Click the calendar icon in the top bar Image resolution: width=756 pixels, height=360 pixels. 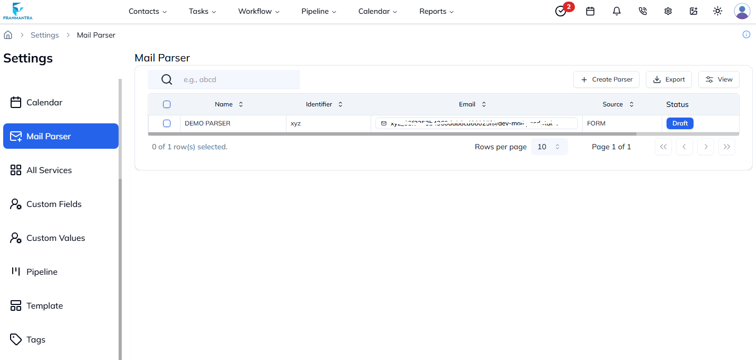coord(590,11)
